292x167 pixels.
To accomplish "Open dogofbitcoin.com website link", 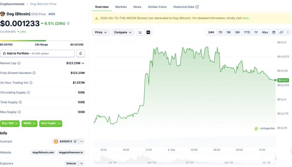I will [43, 152].
